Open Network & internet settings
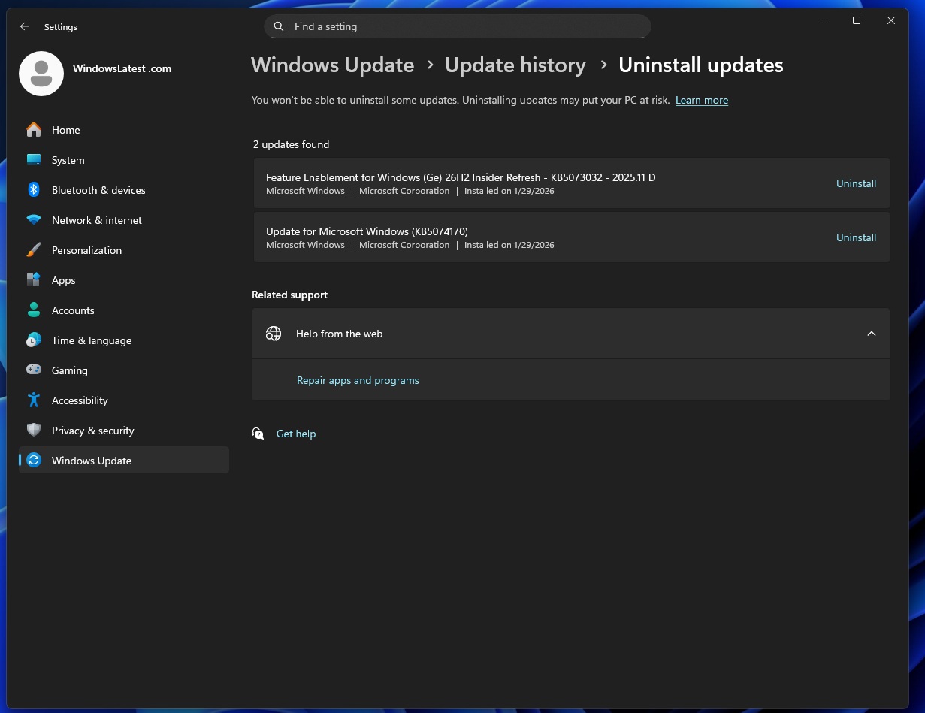925x713 pixels. point(96,220)
